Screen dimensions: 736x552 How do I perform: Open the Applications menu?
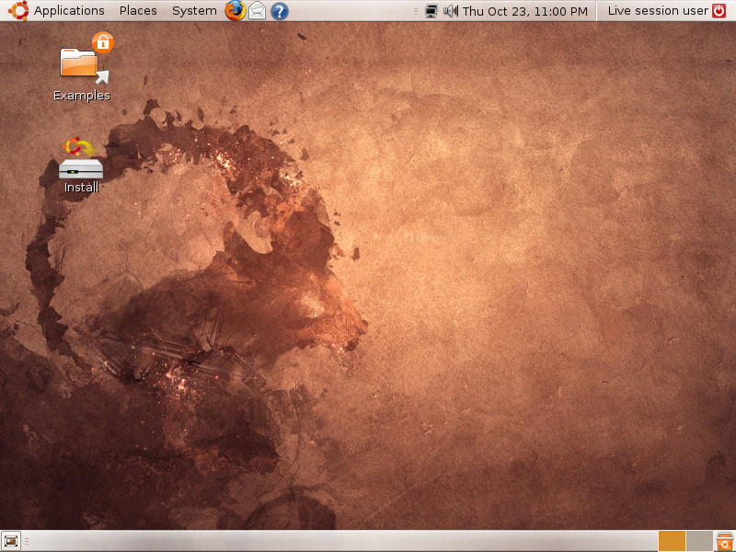click(69, 11)
